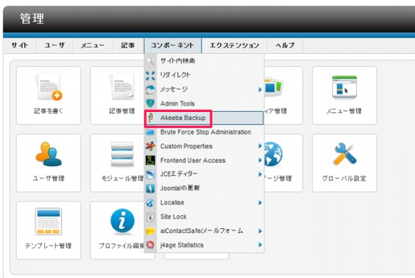Expand the Custom Properties submenu arrow
Screen dimensions: 415x278
click(260, 146)
